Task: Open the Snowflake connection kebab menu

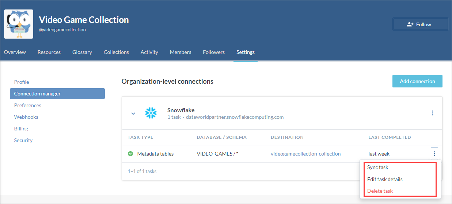Action: [x=433, y=113]
